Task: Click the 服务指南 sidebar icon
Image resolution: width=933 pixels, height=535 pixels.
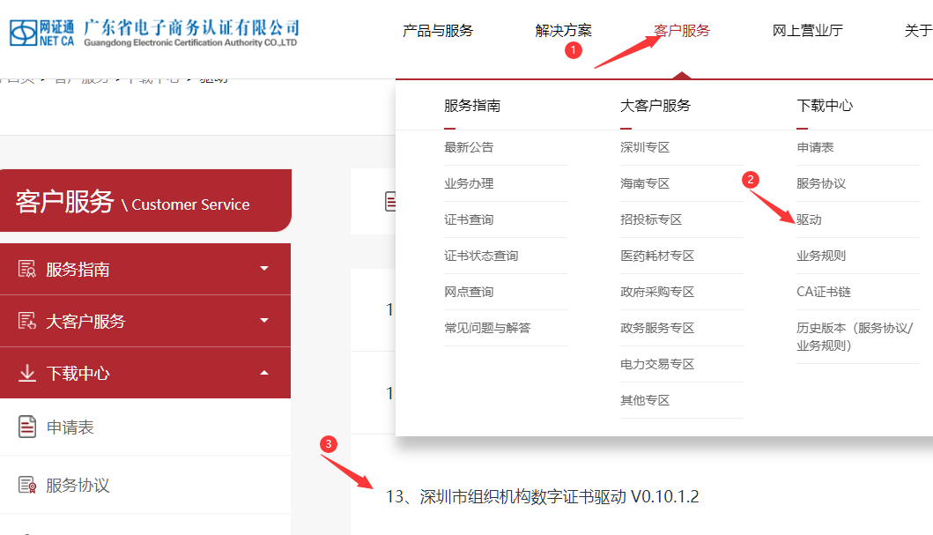Action: tap(27, 270)
